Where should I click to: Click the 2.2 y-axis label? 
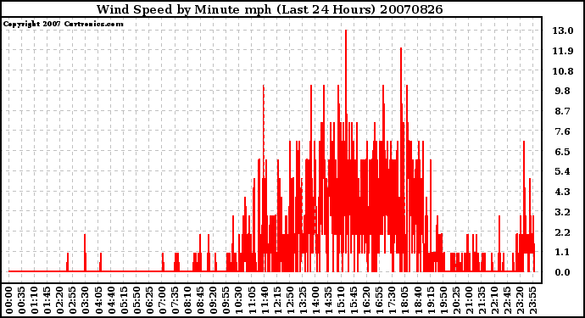coord(563,232)
